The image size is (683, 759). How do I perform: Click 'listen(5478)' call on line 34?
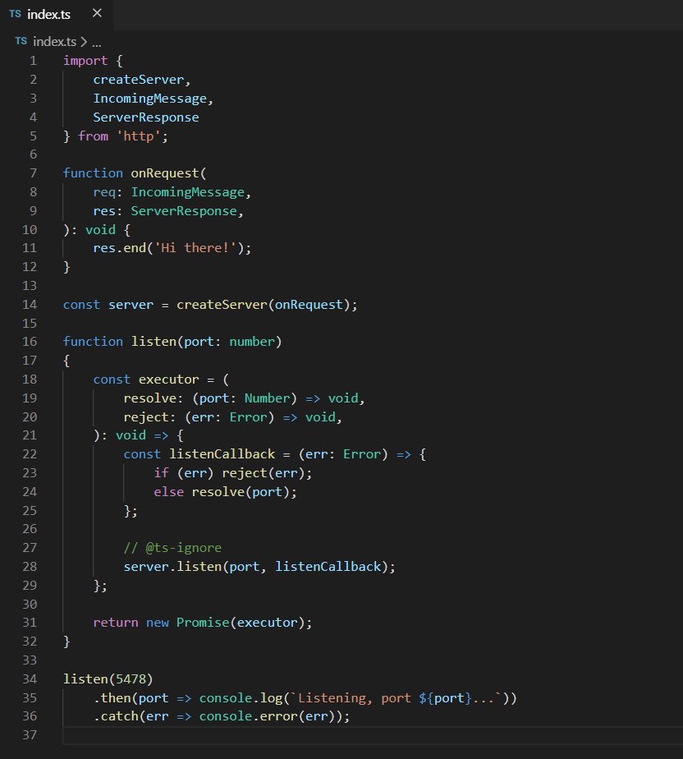point(108,679)
